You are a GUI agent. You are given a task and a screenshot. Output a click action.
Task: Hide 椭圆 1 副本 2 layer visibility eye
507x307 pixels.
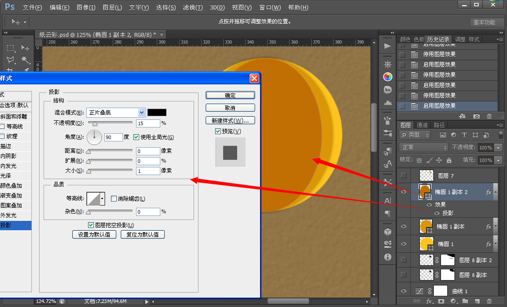[404, 192]
